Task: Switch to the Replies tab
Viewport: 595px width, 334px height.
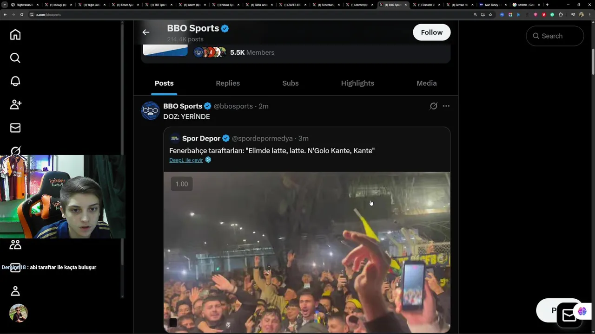Action: click(x=228, y=83)
